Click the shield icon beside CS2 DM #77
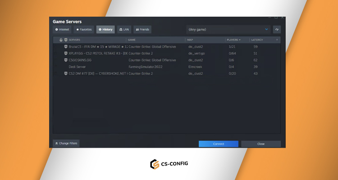This screenshot has width=338, height=180. pos(66,73)
